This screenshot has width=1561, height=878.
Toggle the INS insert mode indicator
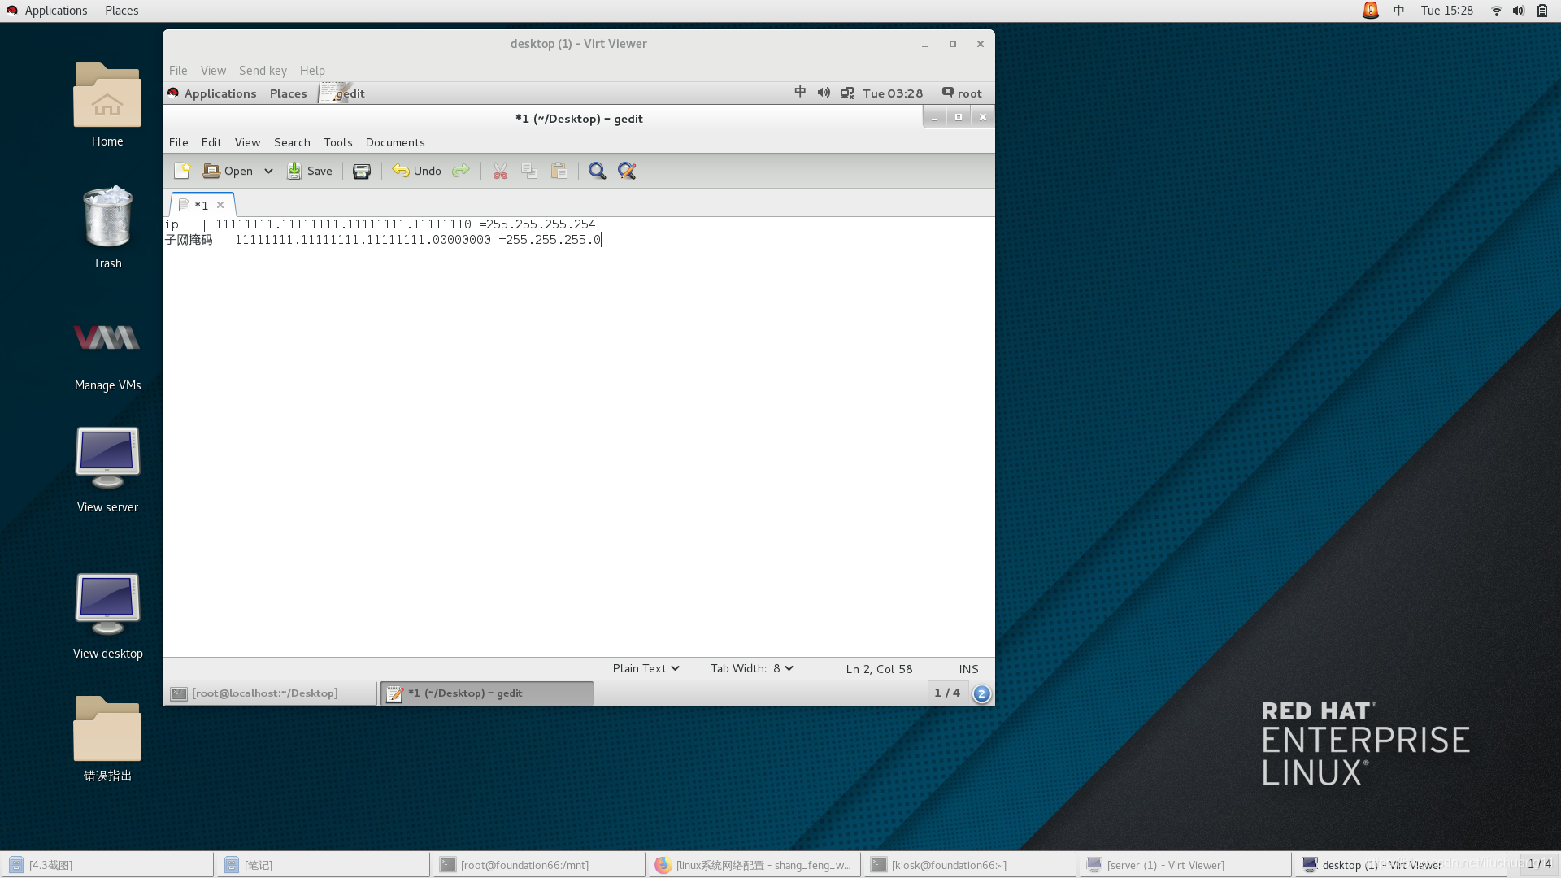click(x=968, y=669)
